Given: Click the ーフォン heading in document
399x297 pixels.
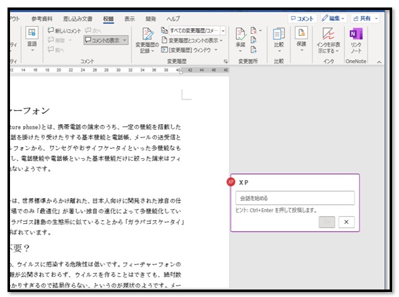Looking at the screenshot, I should point(29,111).
